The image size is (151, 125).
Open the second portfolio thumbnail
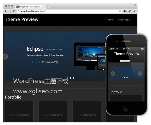[x=53, y=111]
